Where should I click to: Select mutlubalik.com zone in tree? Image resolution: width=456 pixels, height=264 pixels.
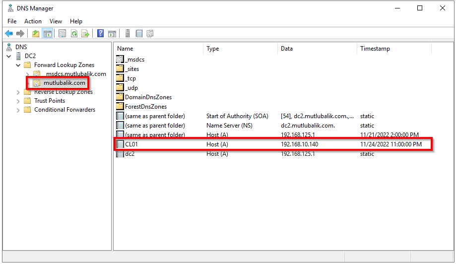tap(65, 83)
